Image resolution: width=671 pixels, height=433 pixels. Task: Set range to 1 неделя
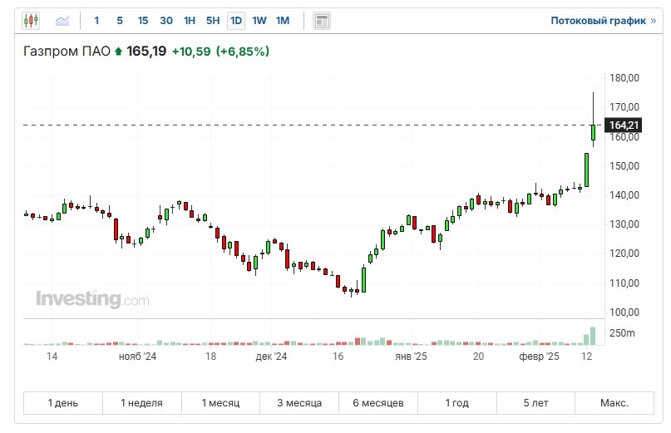click(141, 403)
